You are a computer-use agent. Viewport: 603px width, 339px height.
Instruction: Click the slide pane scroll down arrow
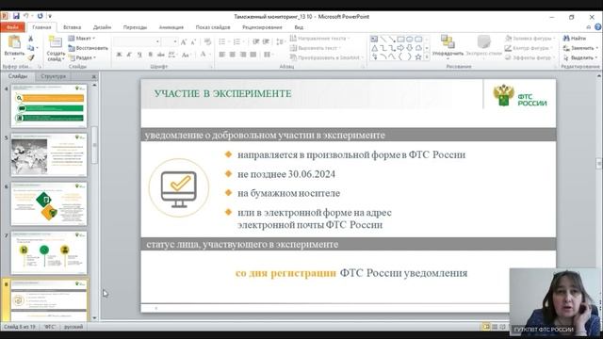tap(94, 318)
